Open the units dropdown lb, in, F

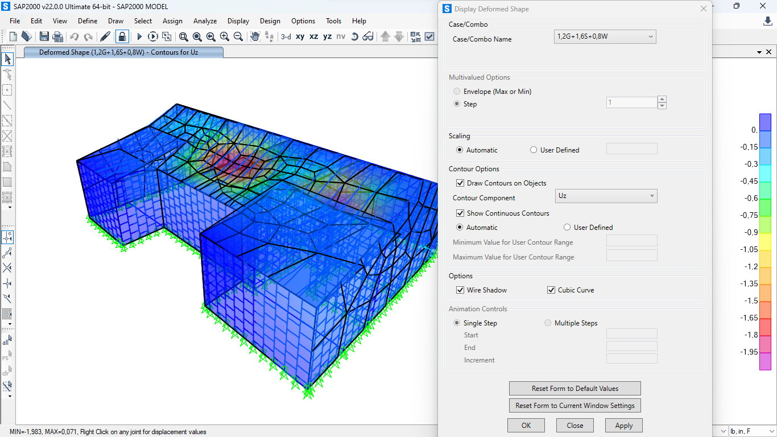(751, 431)
